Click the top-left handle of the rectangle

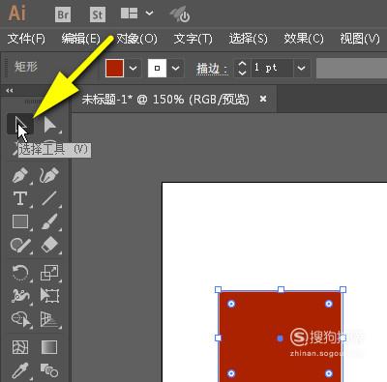tap(218, 289)
